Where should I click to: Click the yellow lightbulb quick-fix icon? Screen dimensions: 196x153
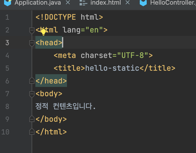click(x=43, y=32)
